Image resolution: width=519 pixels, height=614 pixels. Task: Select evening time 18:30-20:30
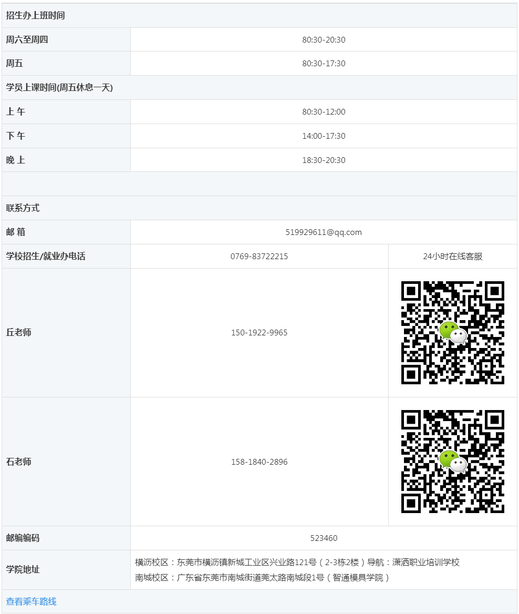pyautogui.click(x=324, y=160)
